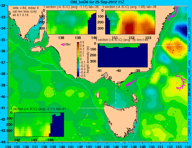Click the 'height anomaly (m)' vertical label
The width and height of the screenshot is (192, 148).
coord(88,60)
